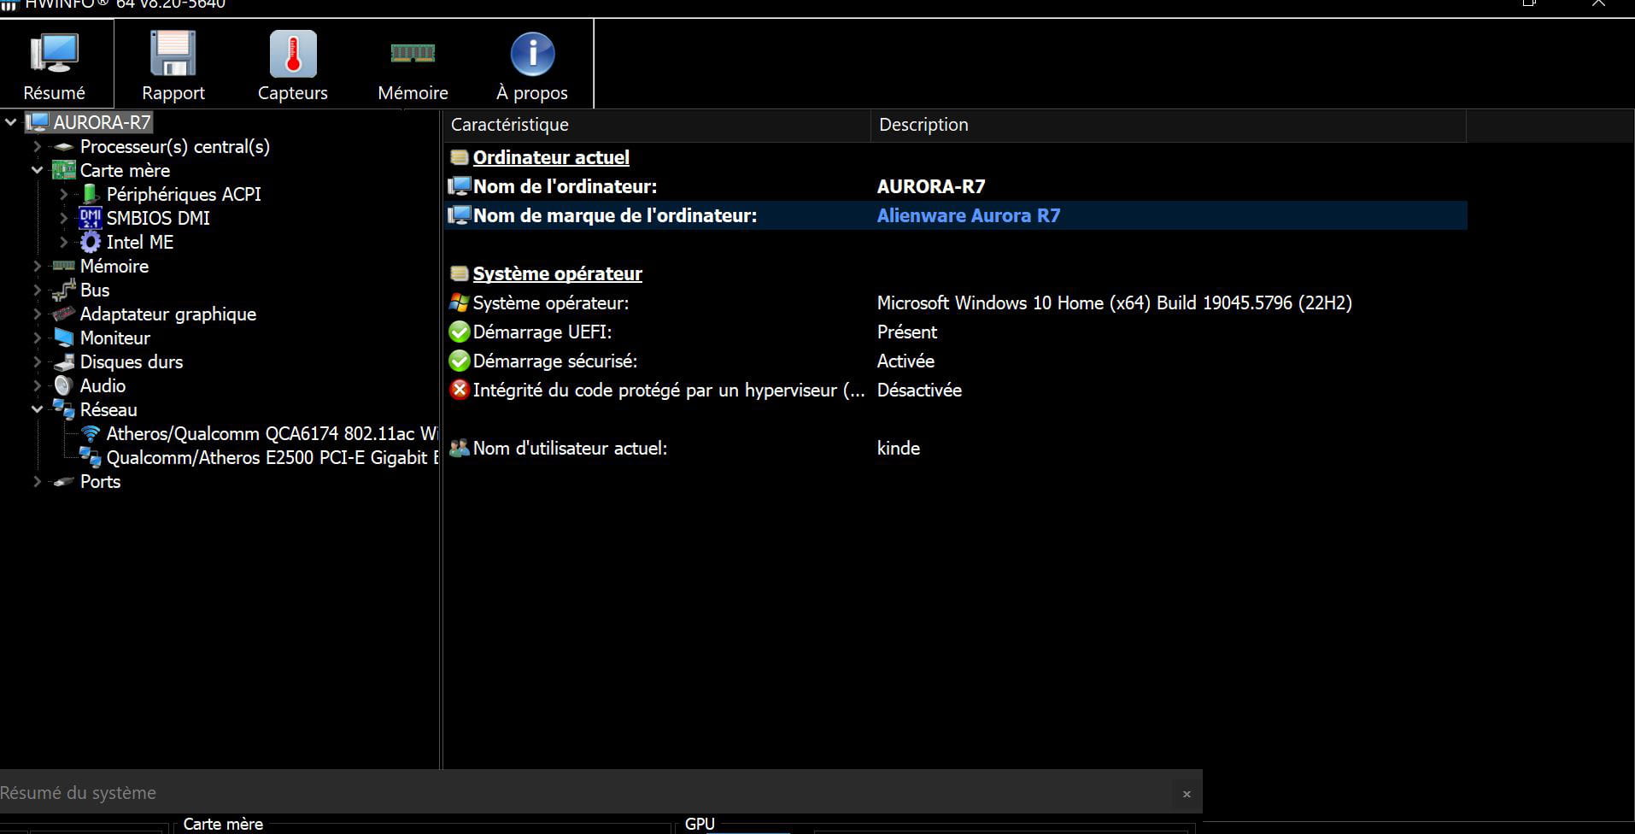Select the Désactivée value

(919, 390)
